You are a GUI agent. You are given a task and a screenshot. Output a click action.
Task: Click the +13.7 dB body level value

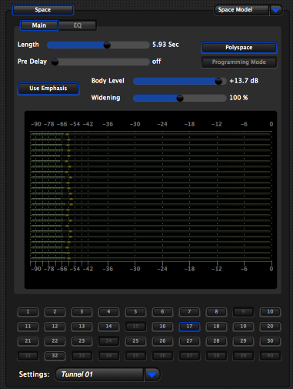pos(244,81)
